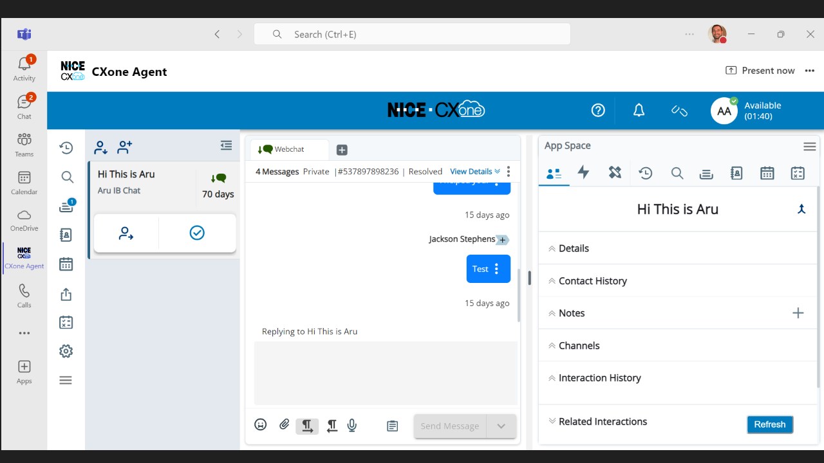Click new outbound contact person-plus icon

124,147
